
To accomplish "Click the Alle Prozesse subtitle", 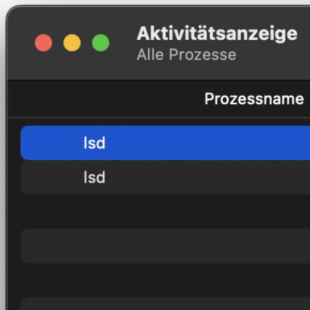I will pyautogui.click(x=186, y=55).
